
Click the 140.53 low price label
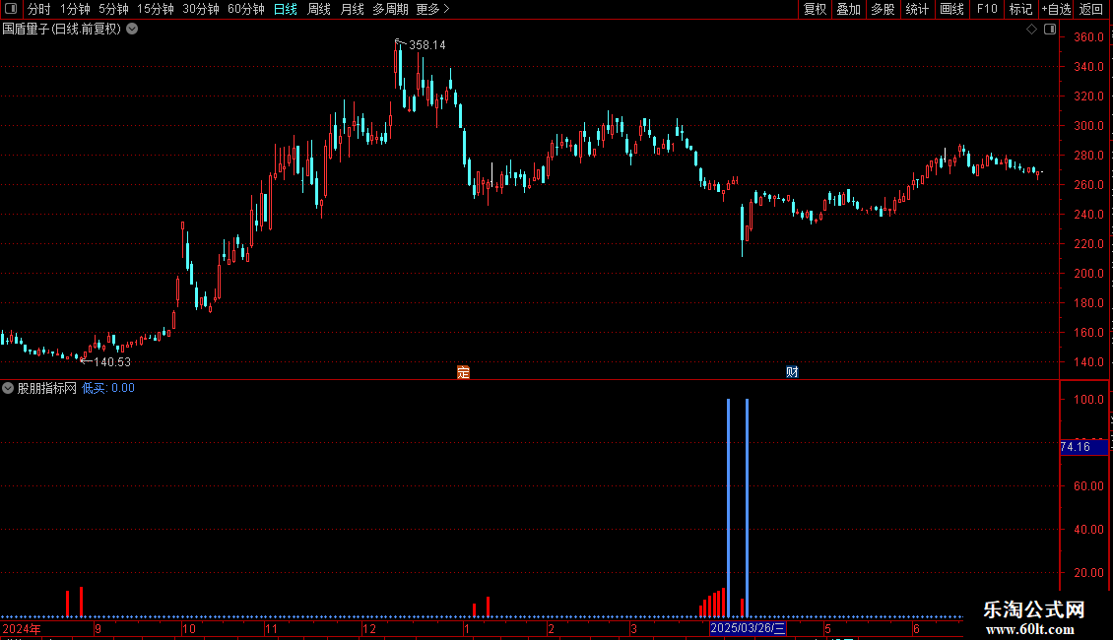pyautogui.click(x=112, y=362)
